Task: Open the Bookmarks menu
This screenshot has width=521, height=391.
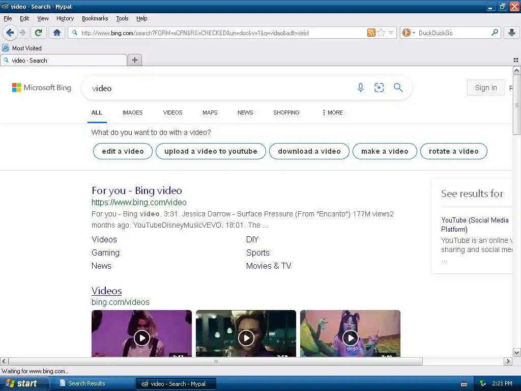Action: click(x=95, y=18)
